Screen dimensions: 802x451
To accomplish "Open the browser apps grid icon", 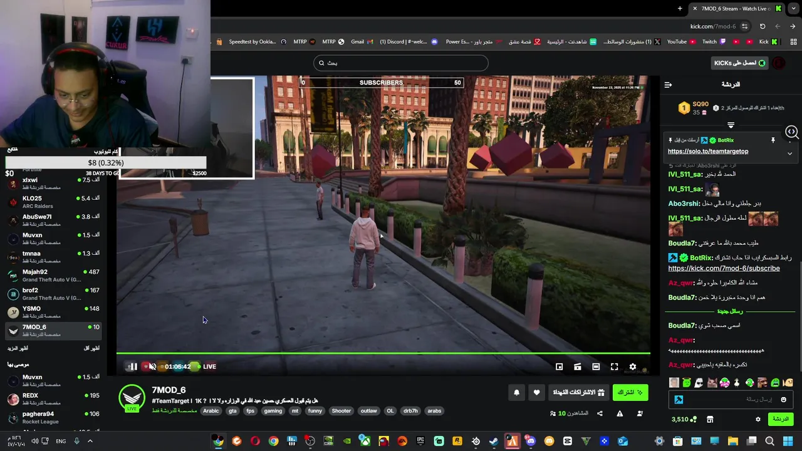I will [x=792, y=42].
